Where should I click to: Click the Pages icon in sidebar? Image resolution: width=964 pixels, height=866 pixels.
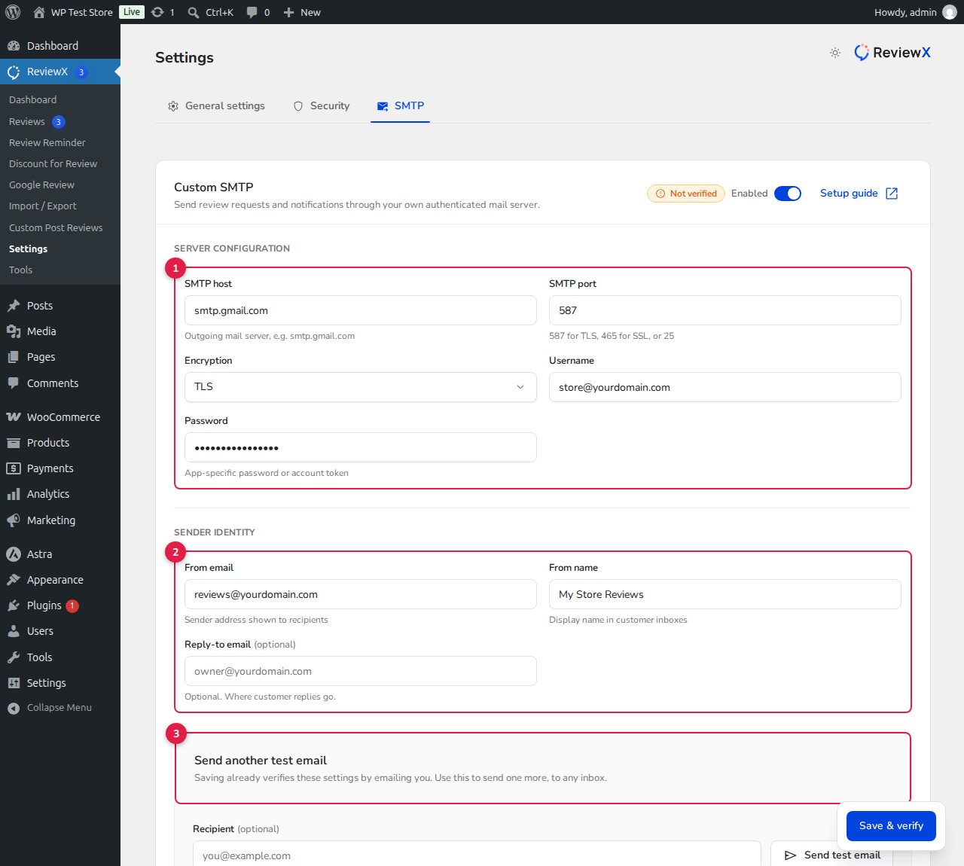pyautogui.click(x=14, y=357)
